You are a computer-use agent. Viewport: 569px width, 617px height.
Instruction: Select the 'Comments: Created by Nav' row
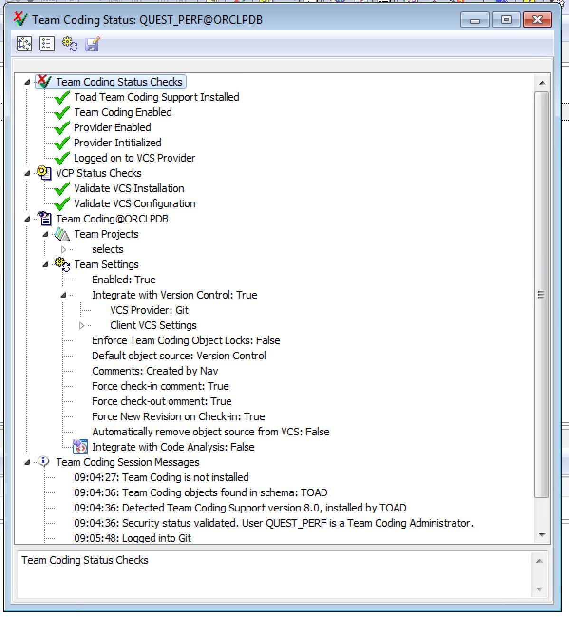(x=155, y=371)
